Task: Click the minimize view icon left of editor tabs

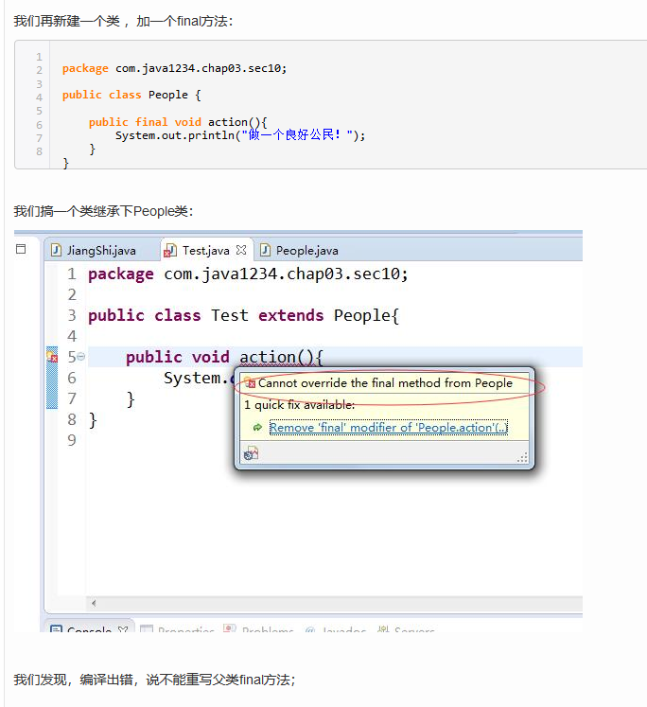Action: (21, 249)
